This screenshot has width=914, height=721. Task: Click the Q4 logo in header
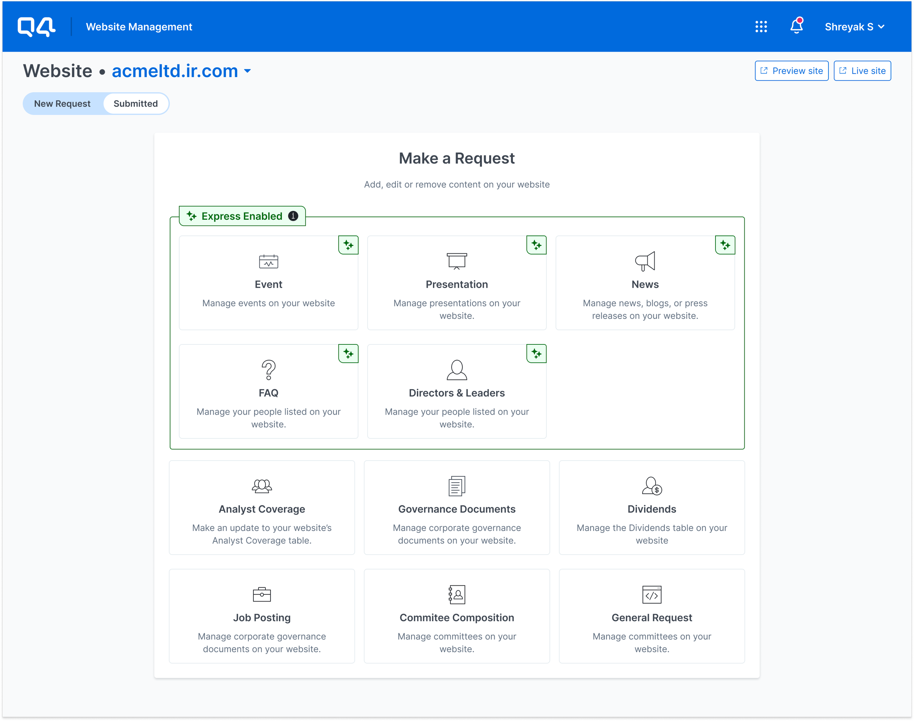pos(36,27)
